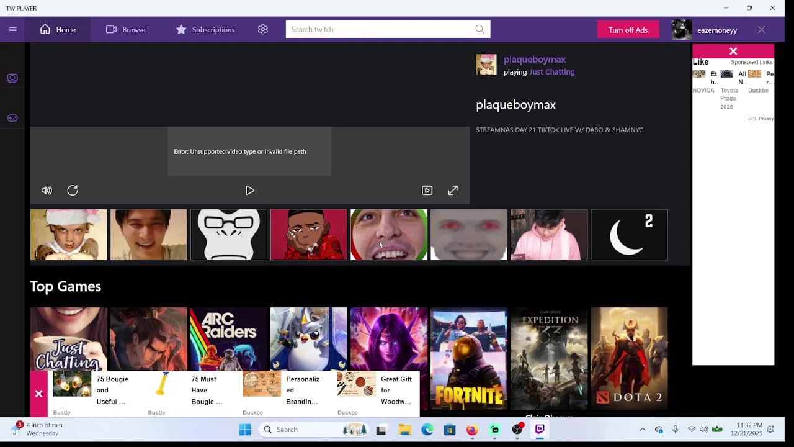794x447 pixels.
Task: Click the plaqueboymax avatar image
Action: click(x=486, y=65)
